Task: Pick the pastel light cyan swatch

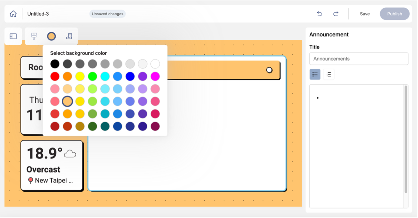Action: pos(105,89)
